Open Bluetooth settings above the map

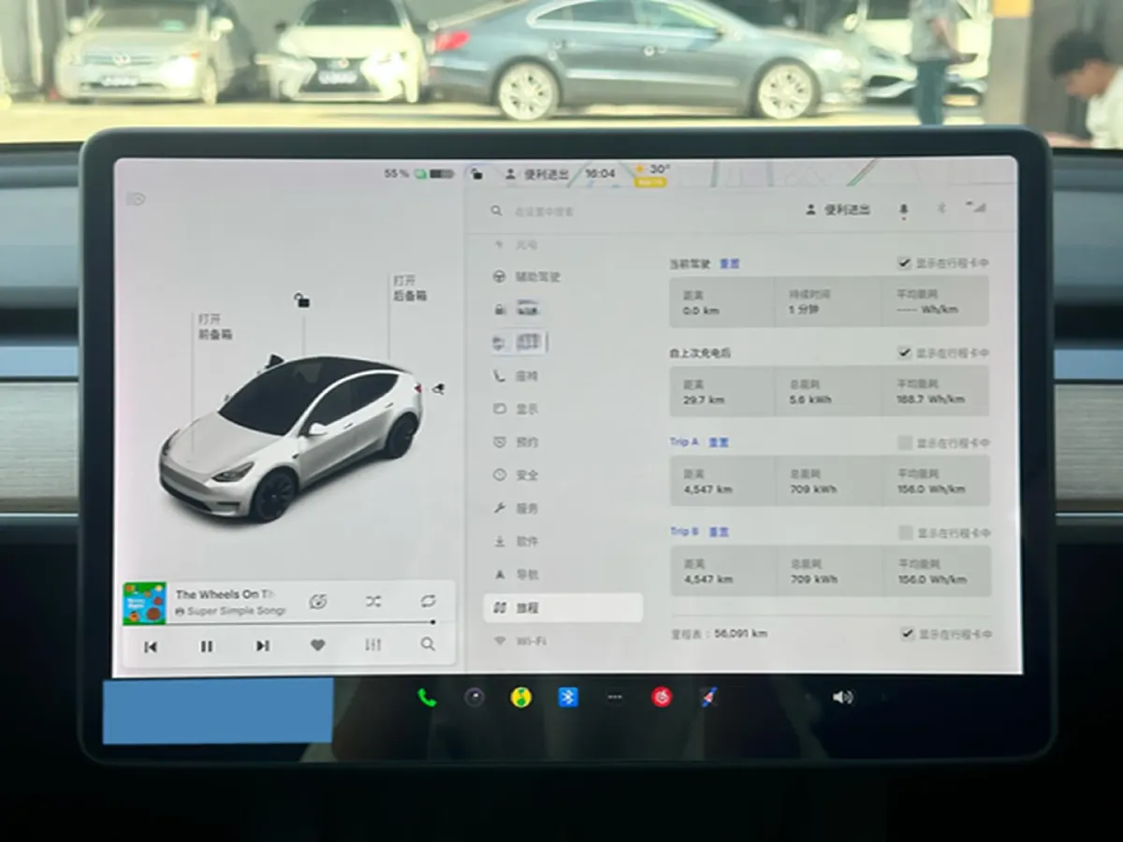pos(941,210)
